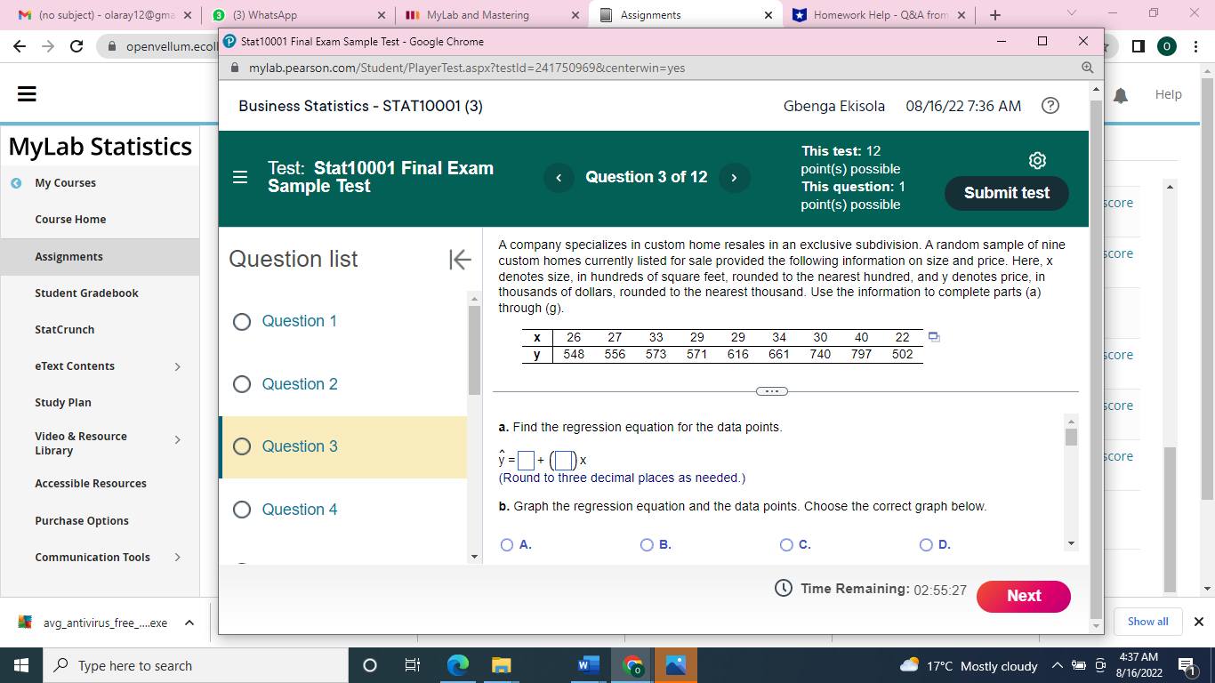1215x683 pixels.
Task: Open the data table popup icon
Action: [x=934, y=337]
